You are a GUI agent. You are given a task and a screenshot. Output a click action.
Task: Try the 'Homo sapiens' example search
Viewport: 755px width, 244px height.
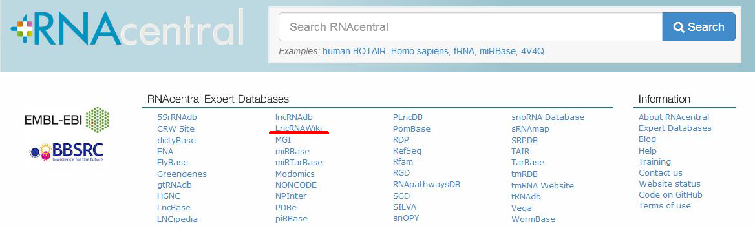(420, 51)
